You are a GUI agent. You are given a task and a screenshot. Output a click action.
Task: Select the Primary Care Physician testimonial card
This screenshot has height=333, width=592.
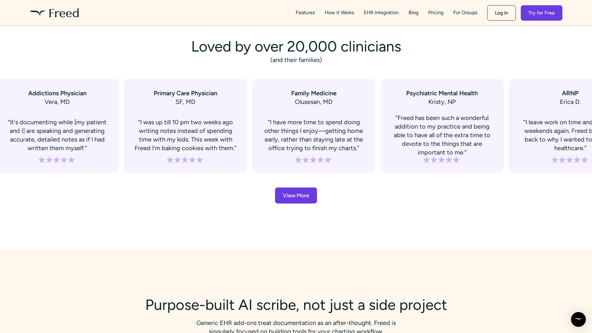(x=185, y=125)
